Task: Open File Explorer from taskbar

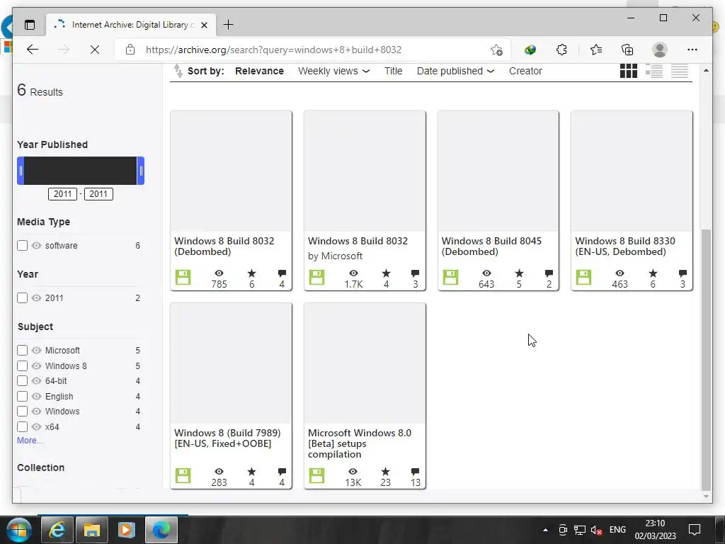Action: coord(91,530)
